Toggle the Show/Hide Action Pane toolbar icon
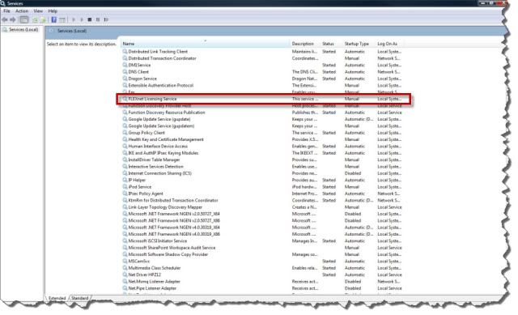 click(x=62, y=19)
